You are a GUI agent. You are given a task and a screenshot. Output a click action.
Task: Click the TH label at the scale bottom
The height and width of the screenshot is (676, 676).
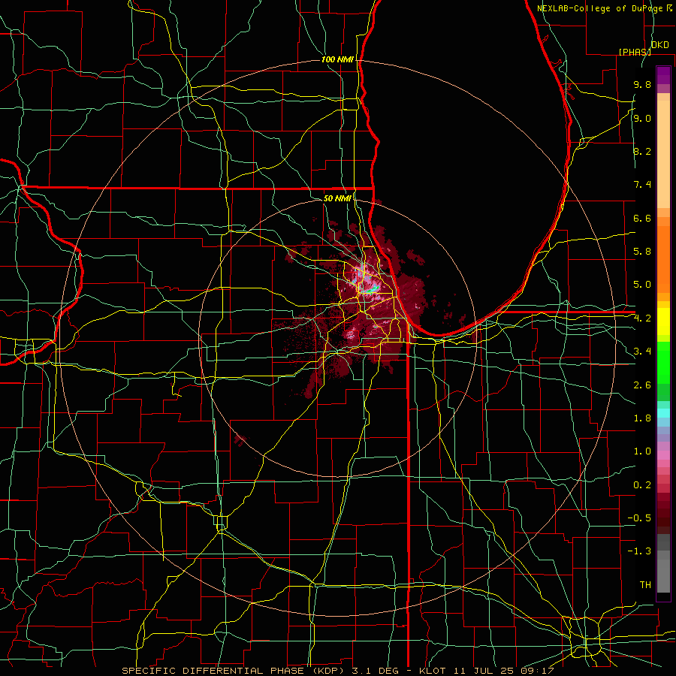pyautogui.click(x=645, y=585)
